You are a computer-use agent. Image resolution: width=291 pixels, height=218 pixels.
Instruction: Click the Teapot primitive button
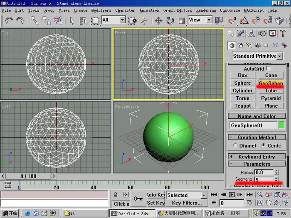coord(242,106)
